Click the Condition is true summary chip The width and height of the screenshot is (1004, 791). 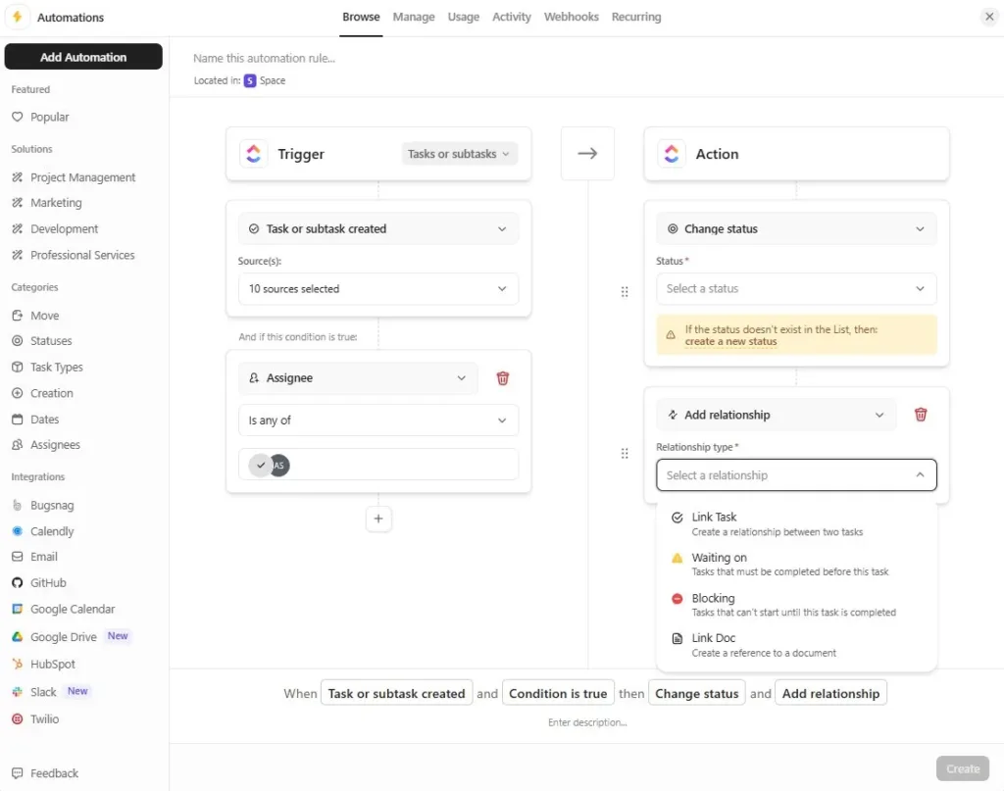click(558, 694)
